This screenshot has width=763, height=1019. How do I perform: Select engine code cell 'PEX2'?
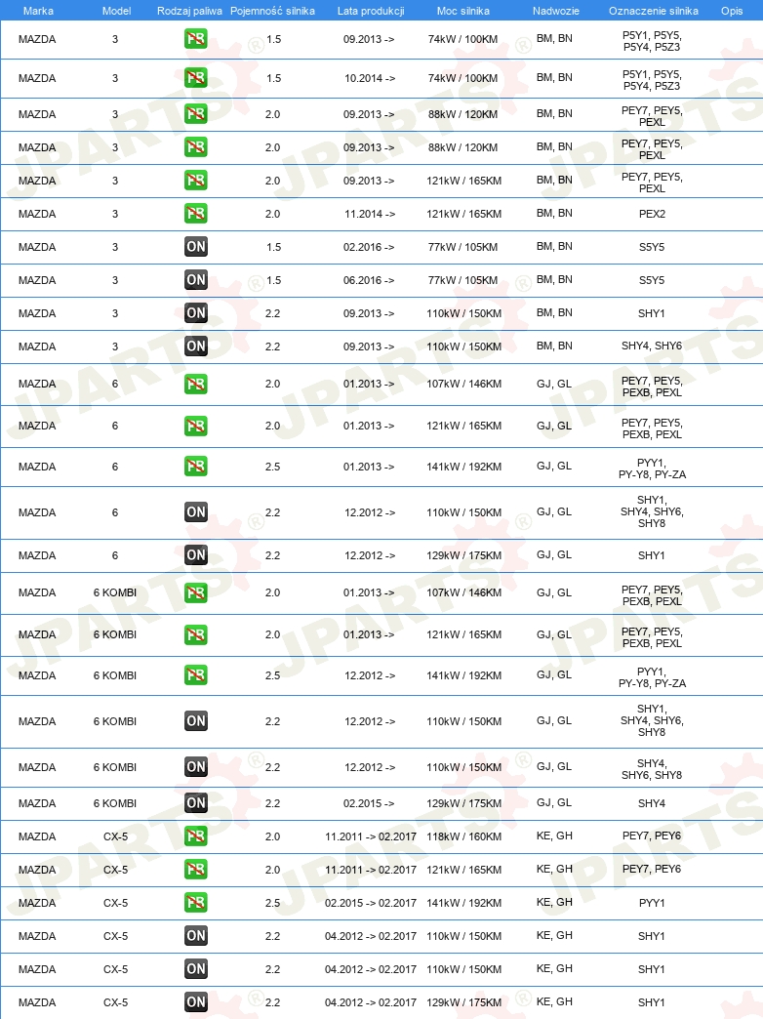pos(652,214)
